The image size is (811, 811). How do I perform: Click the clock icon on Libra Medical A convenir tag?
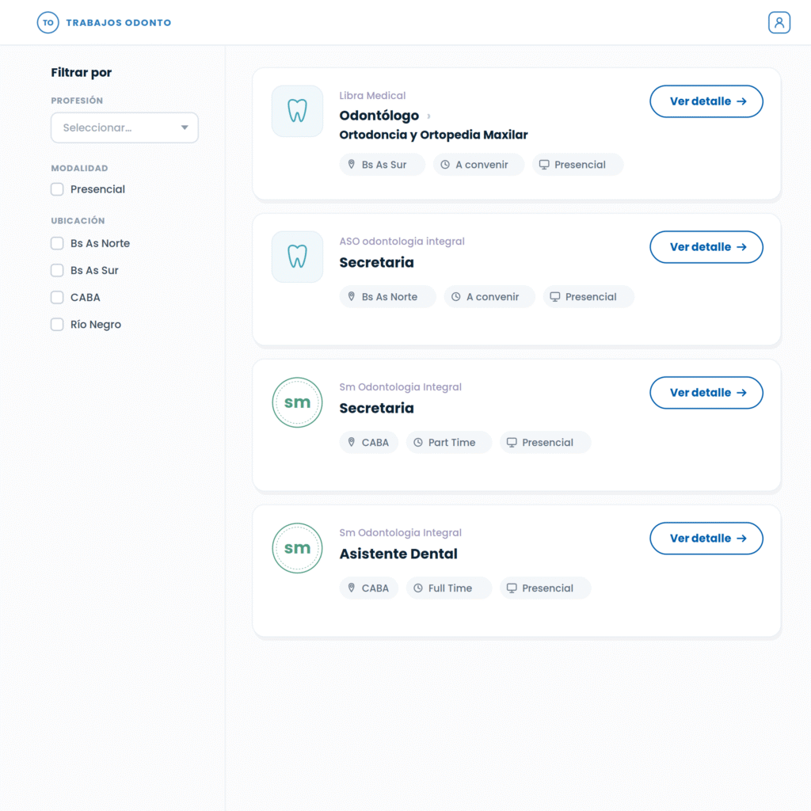(x=445, y=165)
